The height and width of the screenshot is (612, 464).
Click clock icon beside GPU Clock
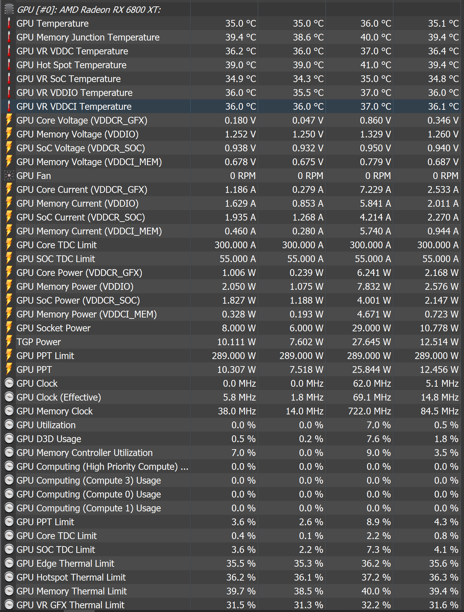click(x=9, y=383)
